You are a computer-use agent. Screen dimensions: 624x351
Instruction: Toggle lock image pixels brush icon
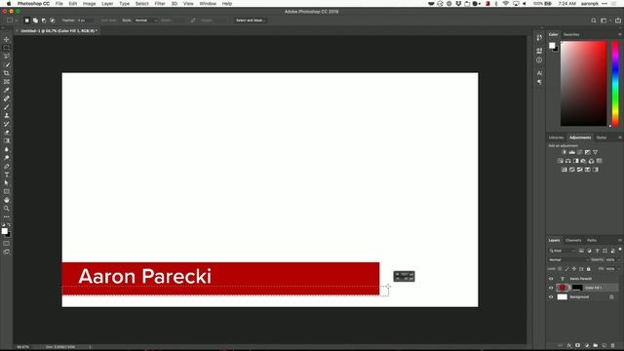click(567, 269)
